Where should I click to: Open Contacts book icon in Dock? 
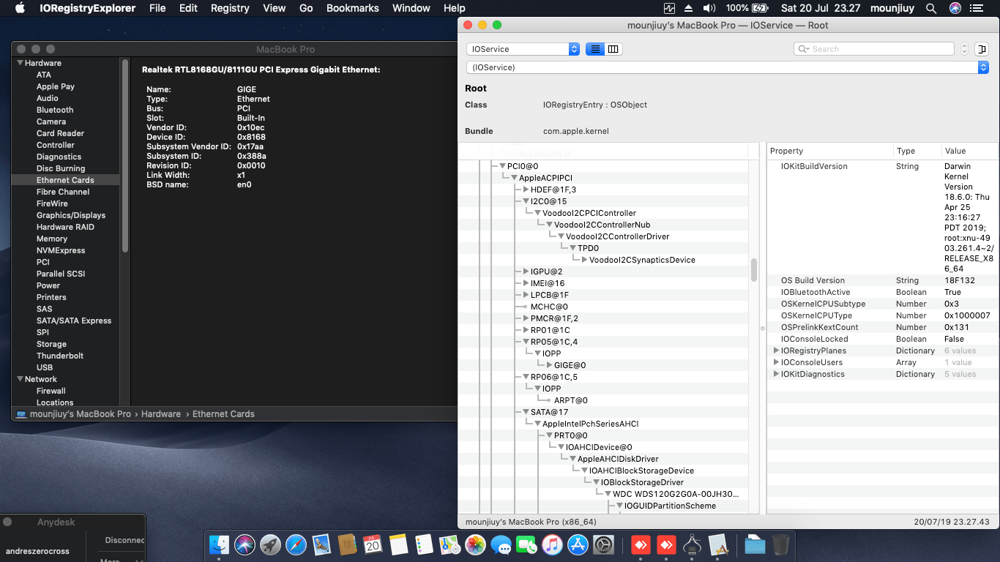pos(348,544)
